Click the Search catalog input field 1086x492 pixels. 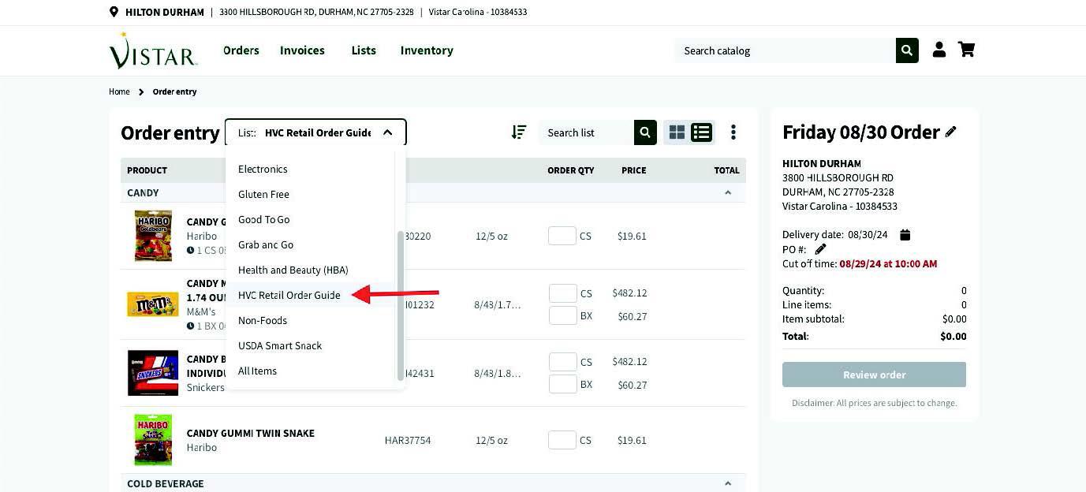pos(786,50)
